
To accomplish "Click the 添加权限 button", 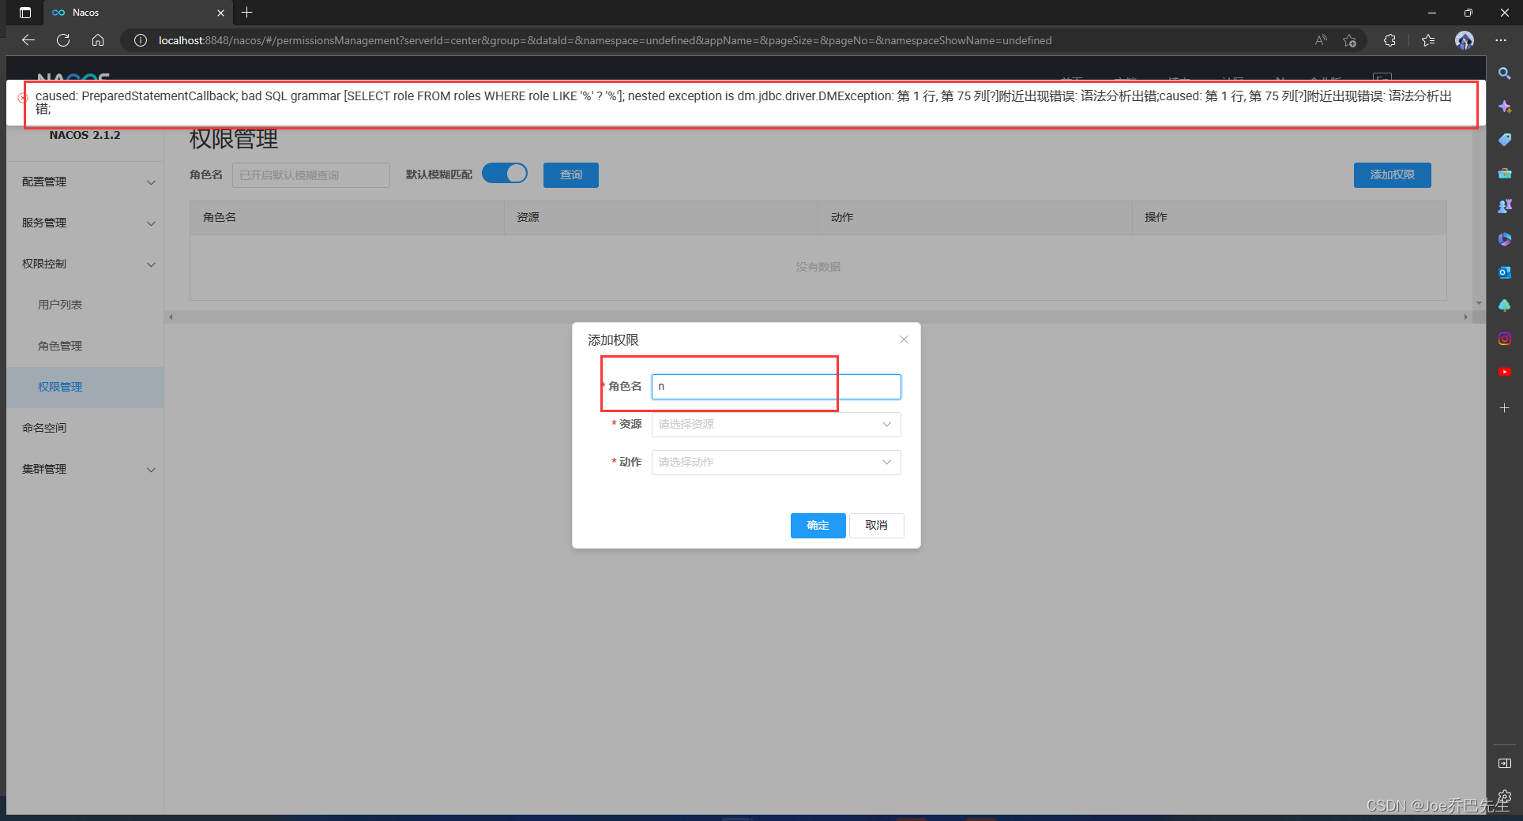I will (1392, 174).
